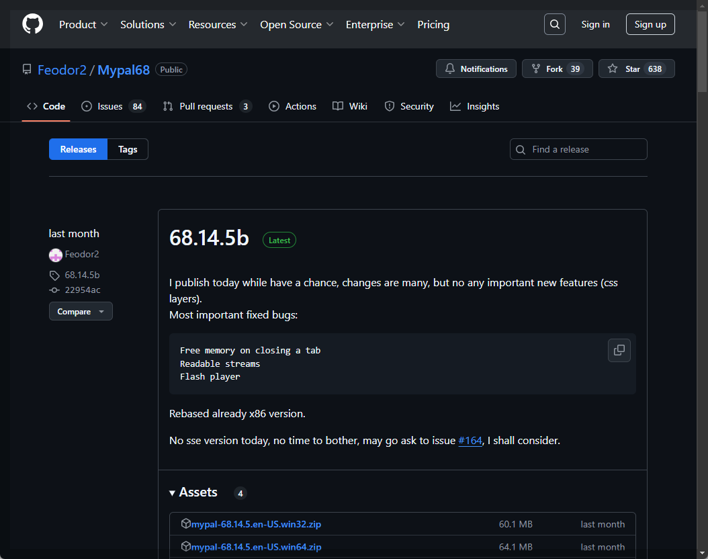
Task: Switch to the Security tab
Action: (x=409, y=107)
